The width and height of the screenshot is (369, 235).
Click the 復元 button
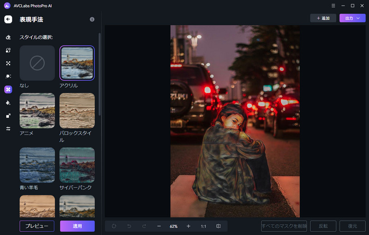point(352,226)
